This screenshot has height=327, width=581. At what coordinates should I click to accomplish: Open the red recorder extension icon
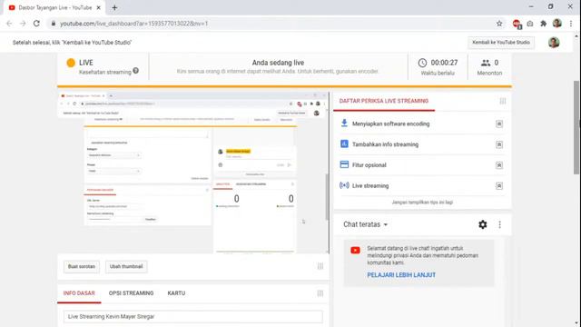(517, 24)
